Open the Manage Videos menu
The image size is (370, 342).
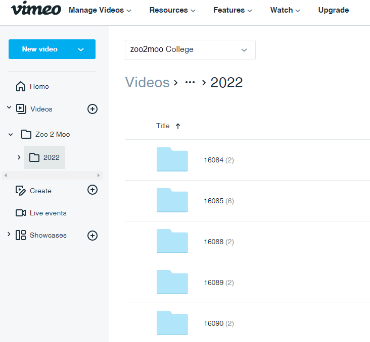(x=100, y=10)
